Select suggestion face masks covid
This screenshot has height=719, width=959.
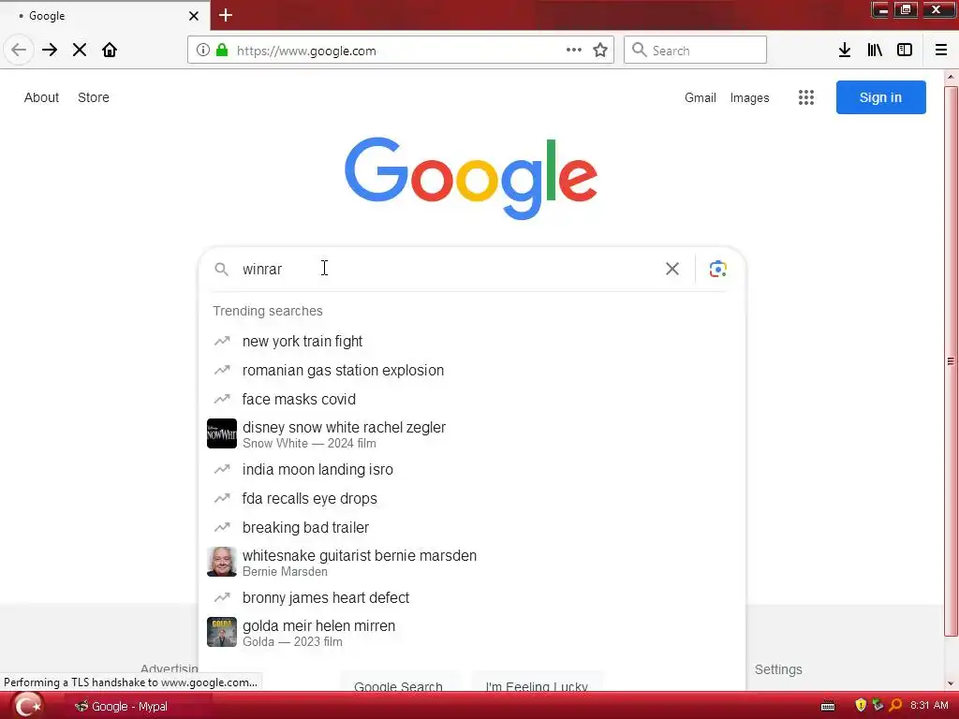pos(472,399)
